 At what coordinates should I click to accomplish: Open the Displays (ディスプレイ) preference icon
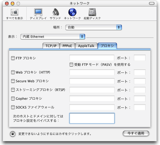(38, 12)
